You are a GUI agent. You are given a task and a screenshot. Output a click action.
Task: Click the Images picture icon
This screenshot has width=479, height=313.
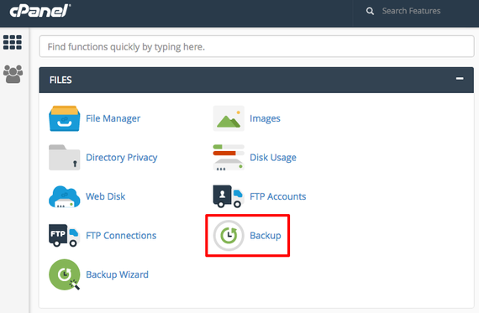point(229,118)
